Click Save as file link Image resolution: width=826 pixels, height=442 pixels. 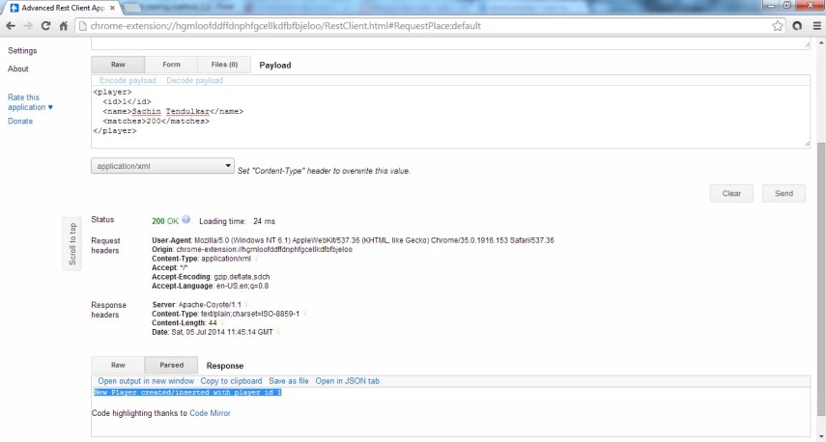coord(289,381)
